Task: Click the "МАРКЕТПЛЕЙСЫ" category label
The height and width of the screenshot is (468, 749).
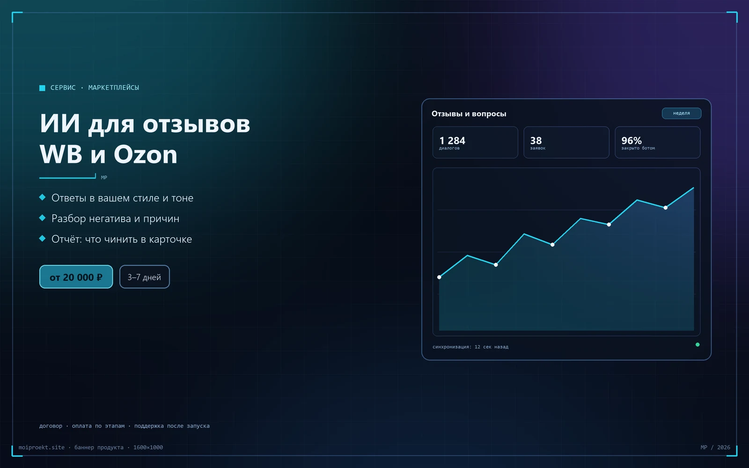Action: pyautogui.click(x=114, y=88)
